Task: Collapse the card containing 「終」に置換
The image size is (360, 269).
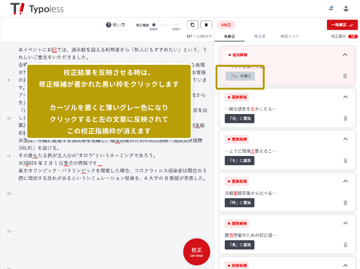Action: pos(345,181)
